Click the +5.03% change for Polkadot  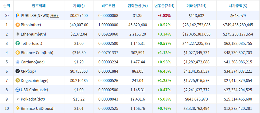coord(164,99)
